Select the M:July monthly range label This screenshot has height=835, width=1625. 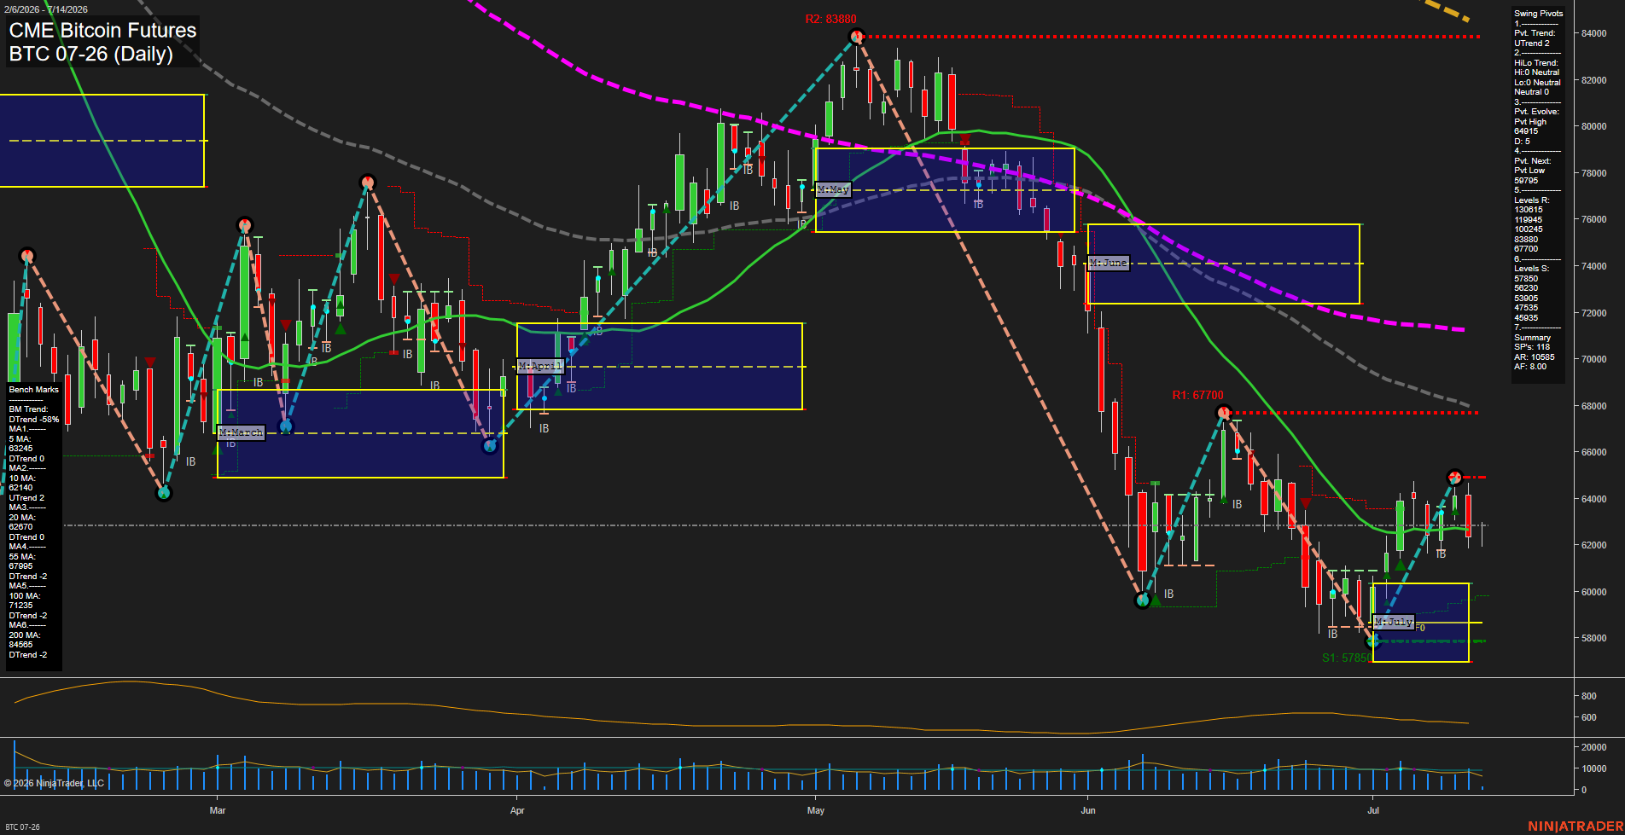[1394, 622]
